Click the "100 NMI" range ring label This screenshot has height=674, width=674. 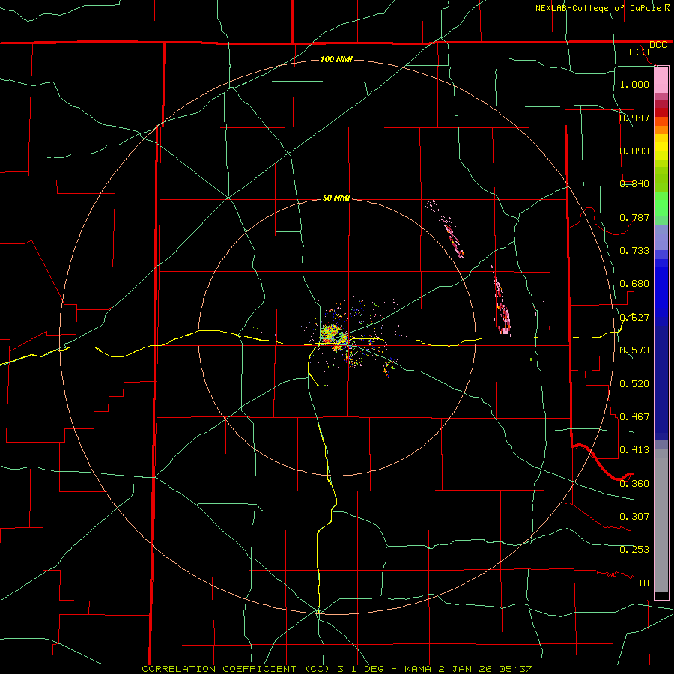coord(336,59)
